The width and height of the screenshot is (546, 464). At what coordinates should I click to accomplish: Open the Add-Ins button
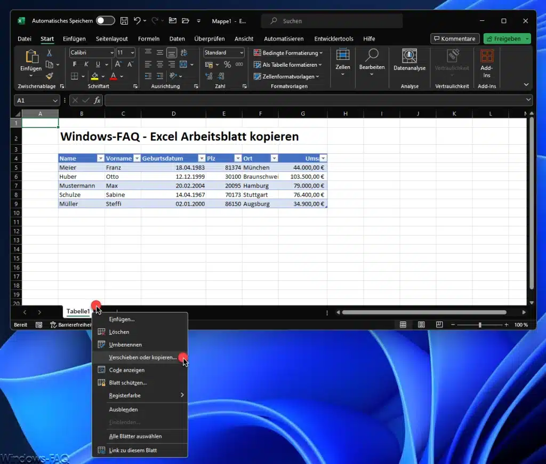tap(487, 64)
